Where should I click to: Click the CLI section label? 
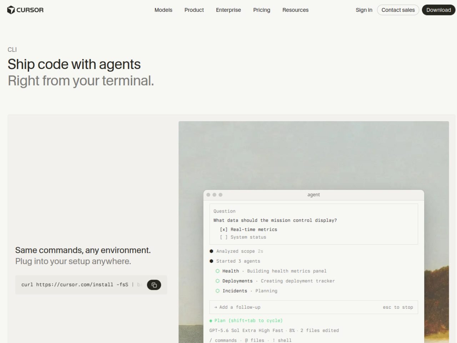[x=12, y=50]
